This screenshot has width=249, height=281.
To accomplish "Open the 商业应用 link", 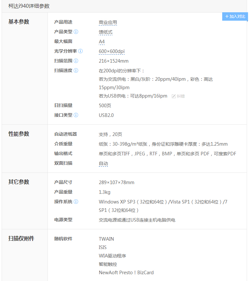I will tap(108, 22).
